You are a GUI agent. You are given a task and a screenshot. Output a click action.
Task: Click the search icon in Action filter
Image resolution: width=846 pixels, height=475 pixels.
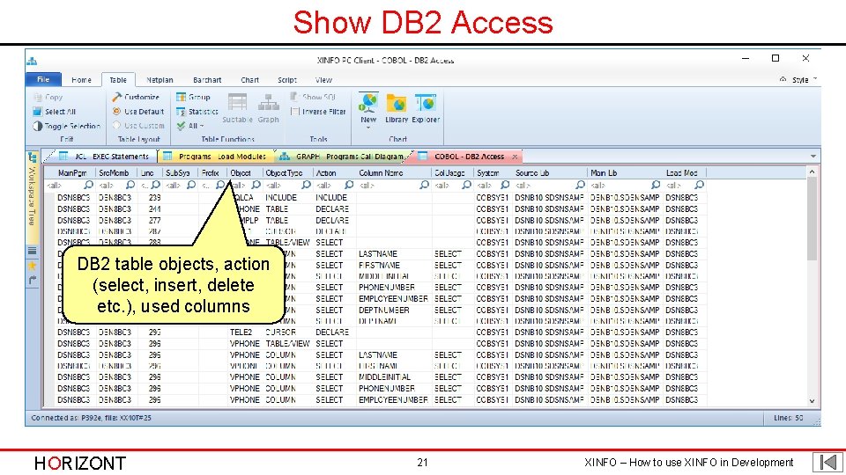pyautogui.click(x=349, y=185)
